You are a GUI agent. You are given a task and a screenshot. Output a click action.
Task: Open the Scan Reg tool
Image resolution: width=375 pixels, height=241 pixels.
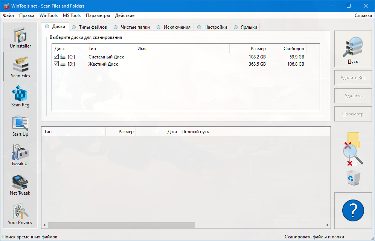point(20,96)
